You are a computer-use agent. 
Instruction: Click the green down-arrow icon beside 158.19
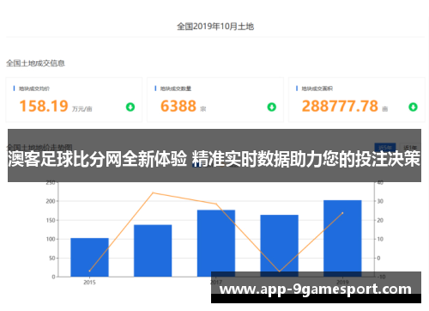[130, 107]
